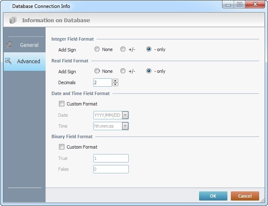Select '- only' for Integer Field Add Sign

click(149, 49)
